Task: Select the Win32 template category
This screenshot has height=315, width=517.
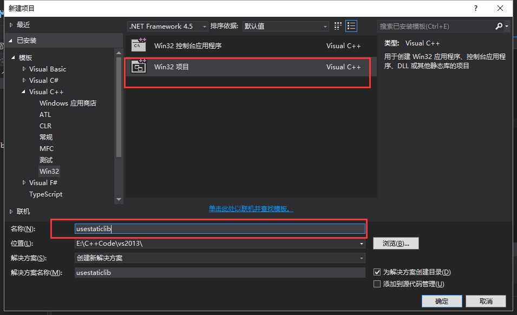Action: click(x=49, y=172)
